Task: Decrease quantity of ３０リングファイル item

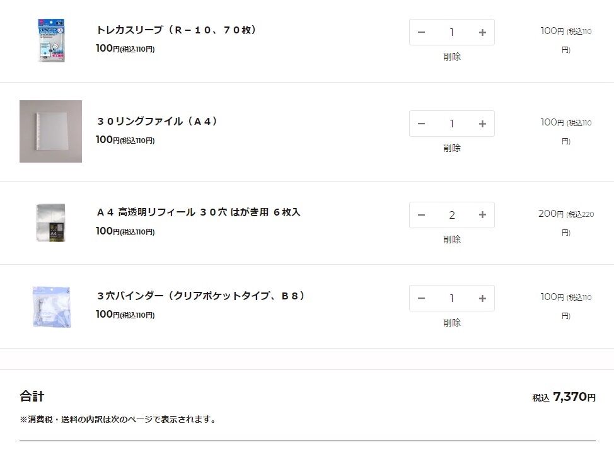Action: (421, 124)
